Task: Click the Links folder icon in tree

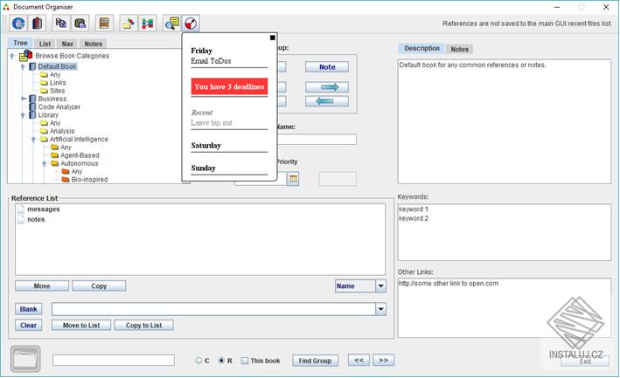Action: point(44,82)
